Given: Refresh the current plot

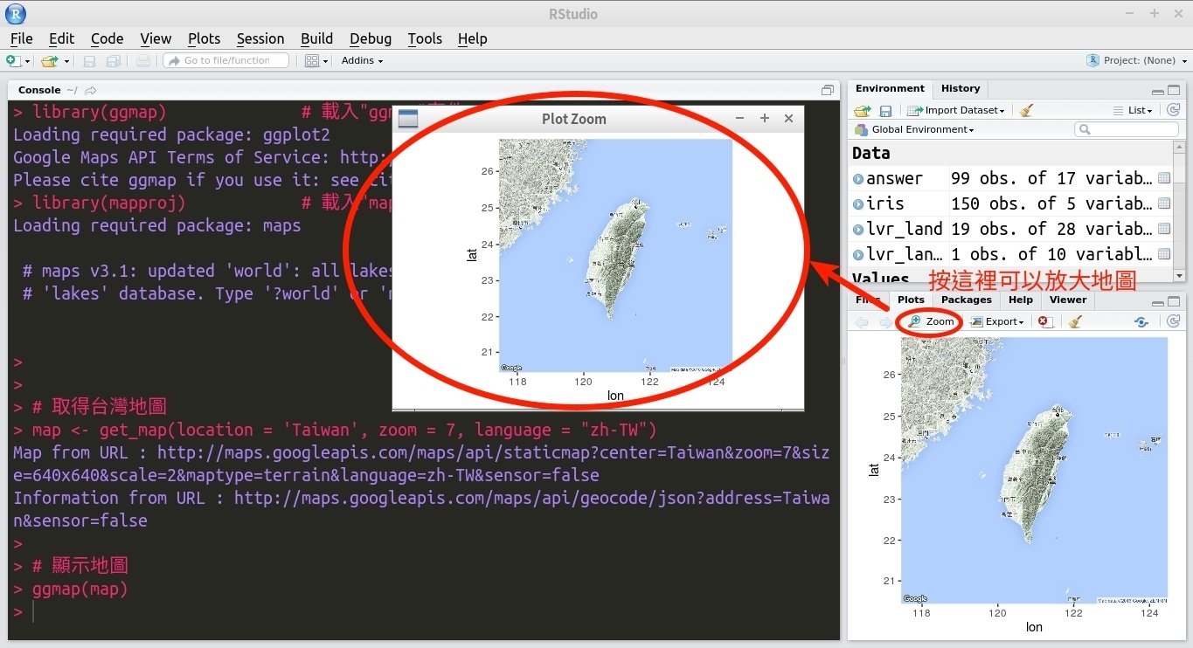Looking at the screenshot, I should point(1173,321).
